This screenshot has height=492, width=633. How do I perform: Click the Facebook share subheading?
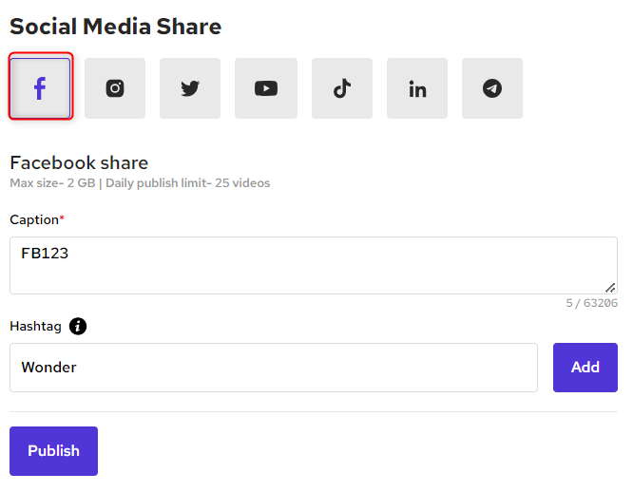tap(79, 162)
